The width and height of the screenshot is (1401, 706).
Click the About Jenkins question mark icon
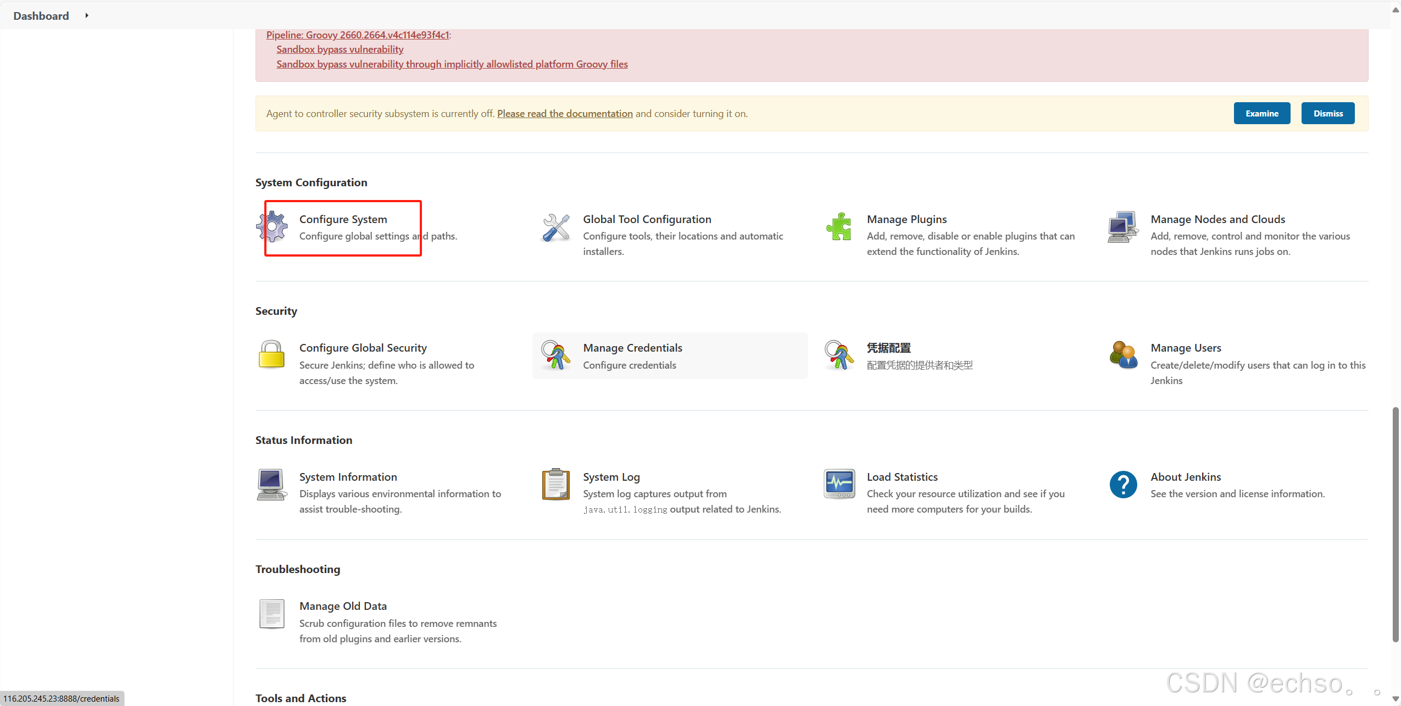1123,484
